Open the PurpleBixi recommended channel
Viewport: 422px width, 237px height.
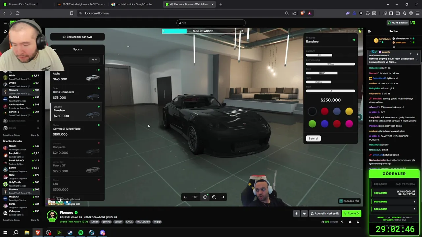point(21,155)
